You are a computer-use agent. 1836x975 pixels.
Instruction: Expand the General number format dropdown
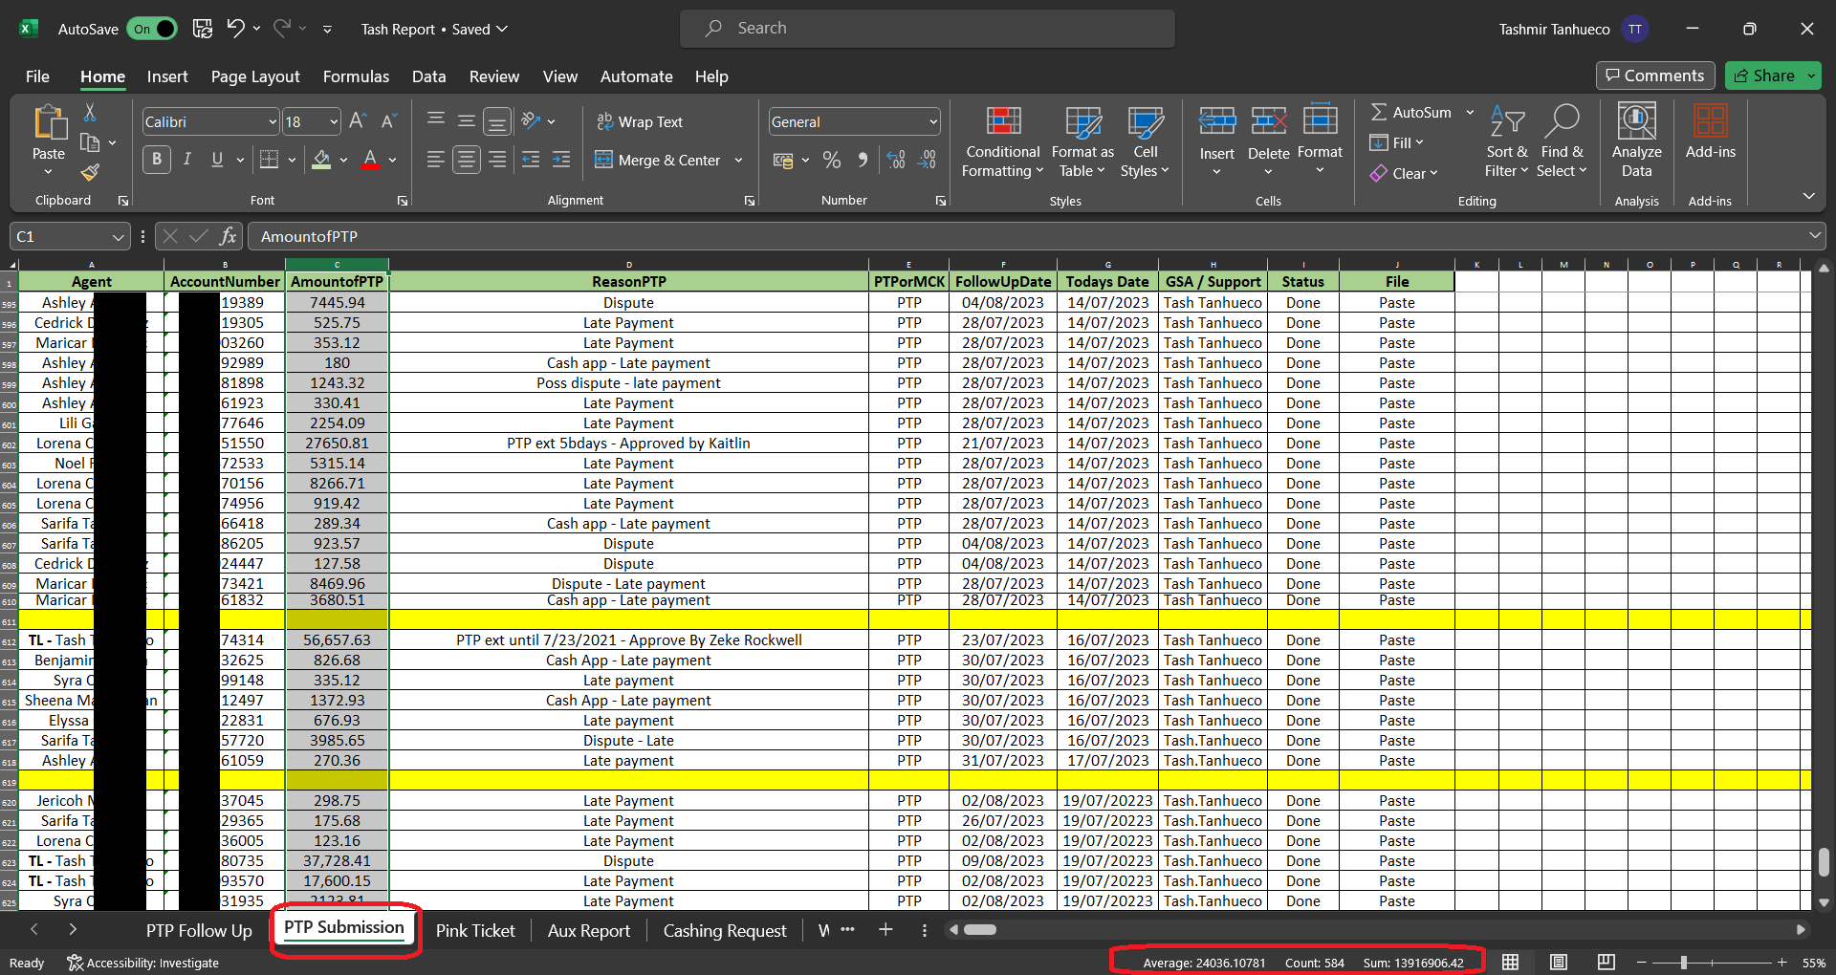pyautogui.click(x=932, y=122)
